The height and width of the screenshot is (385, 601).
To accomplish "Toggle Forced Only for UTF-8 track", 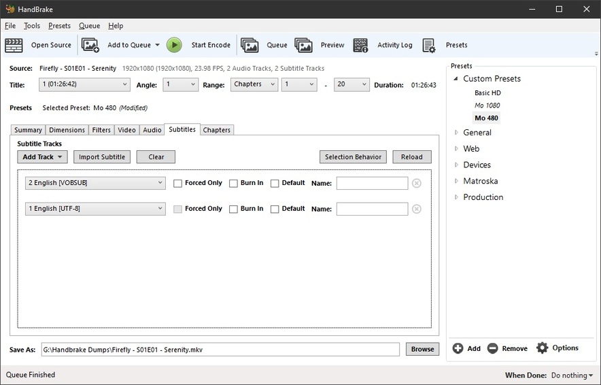I will [177, 209].
